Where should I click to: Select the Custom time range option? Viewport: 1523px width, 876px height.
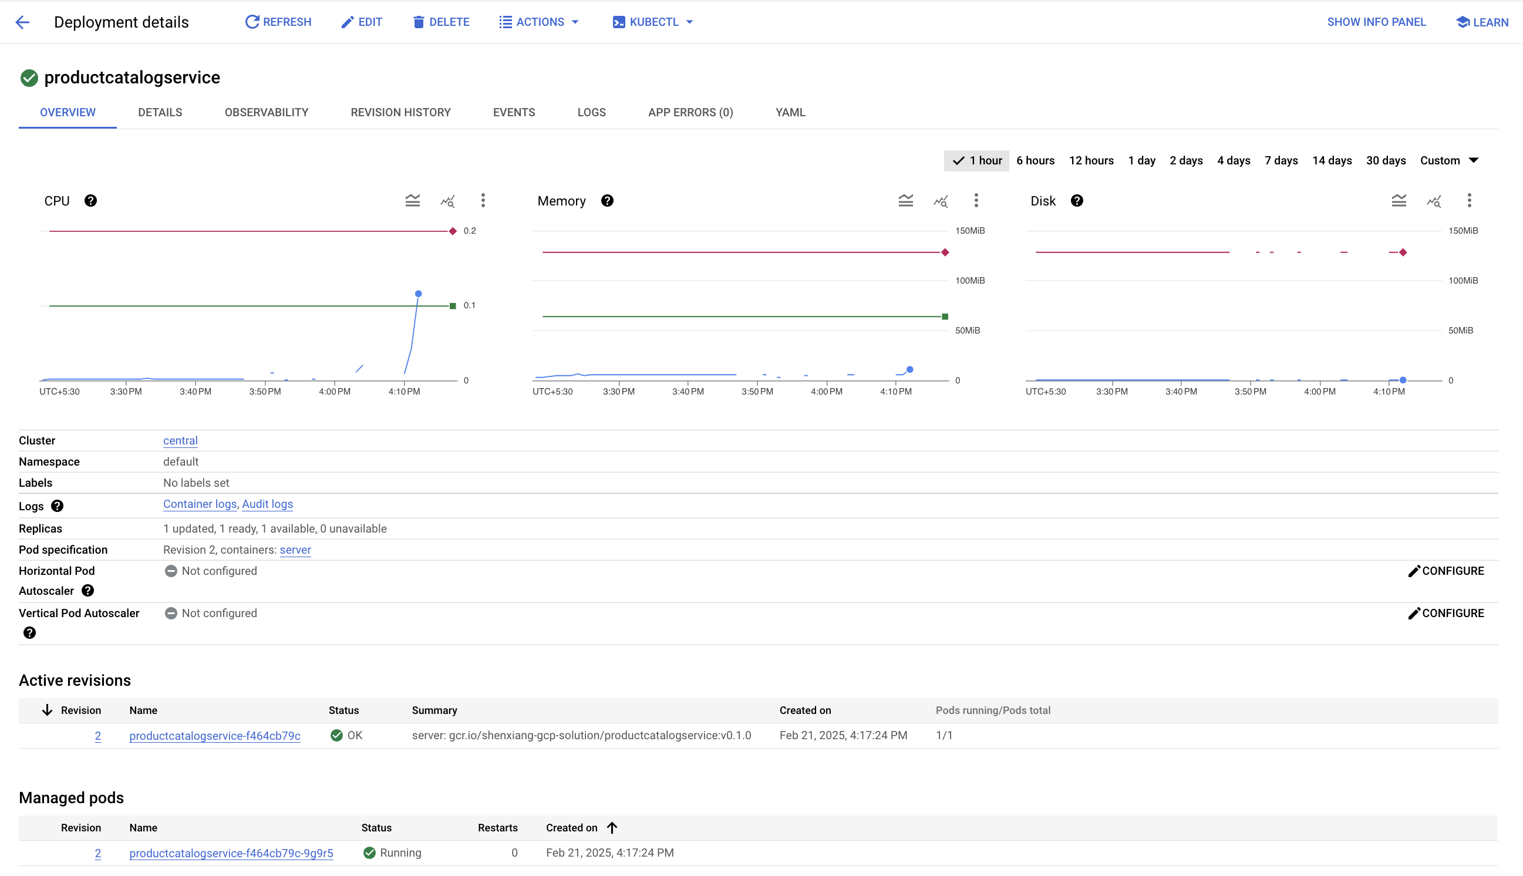click(1449, 161)
